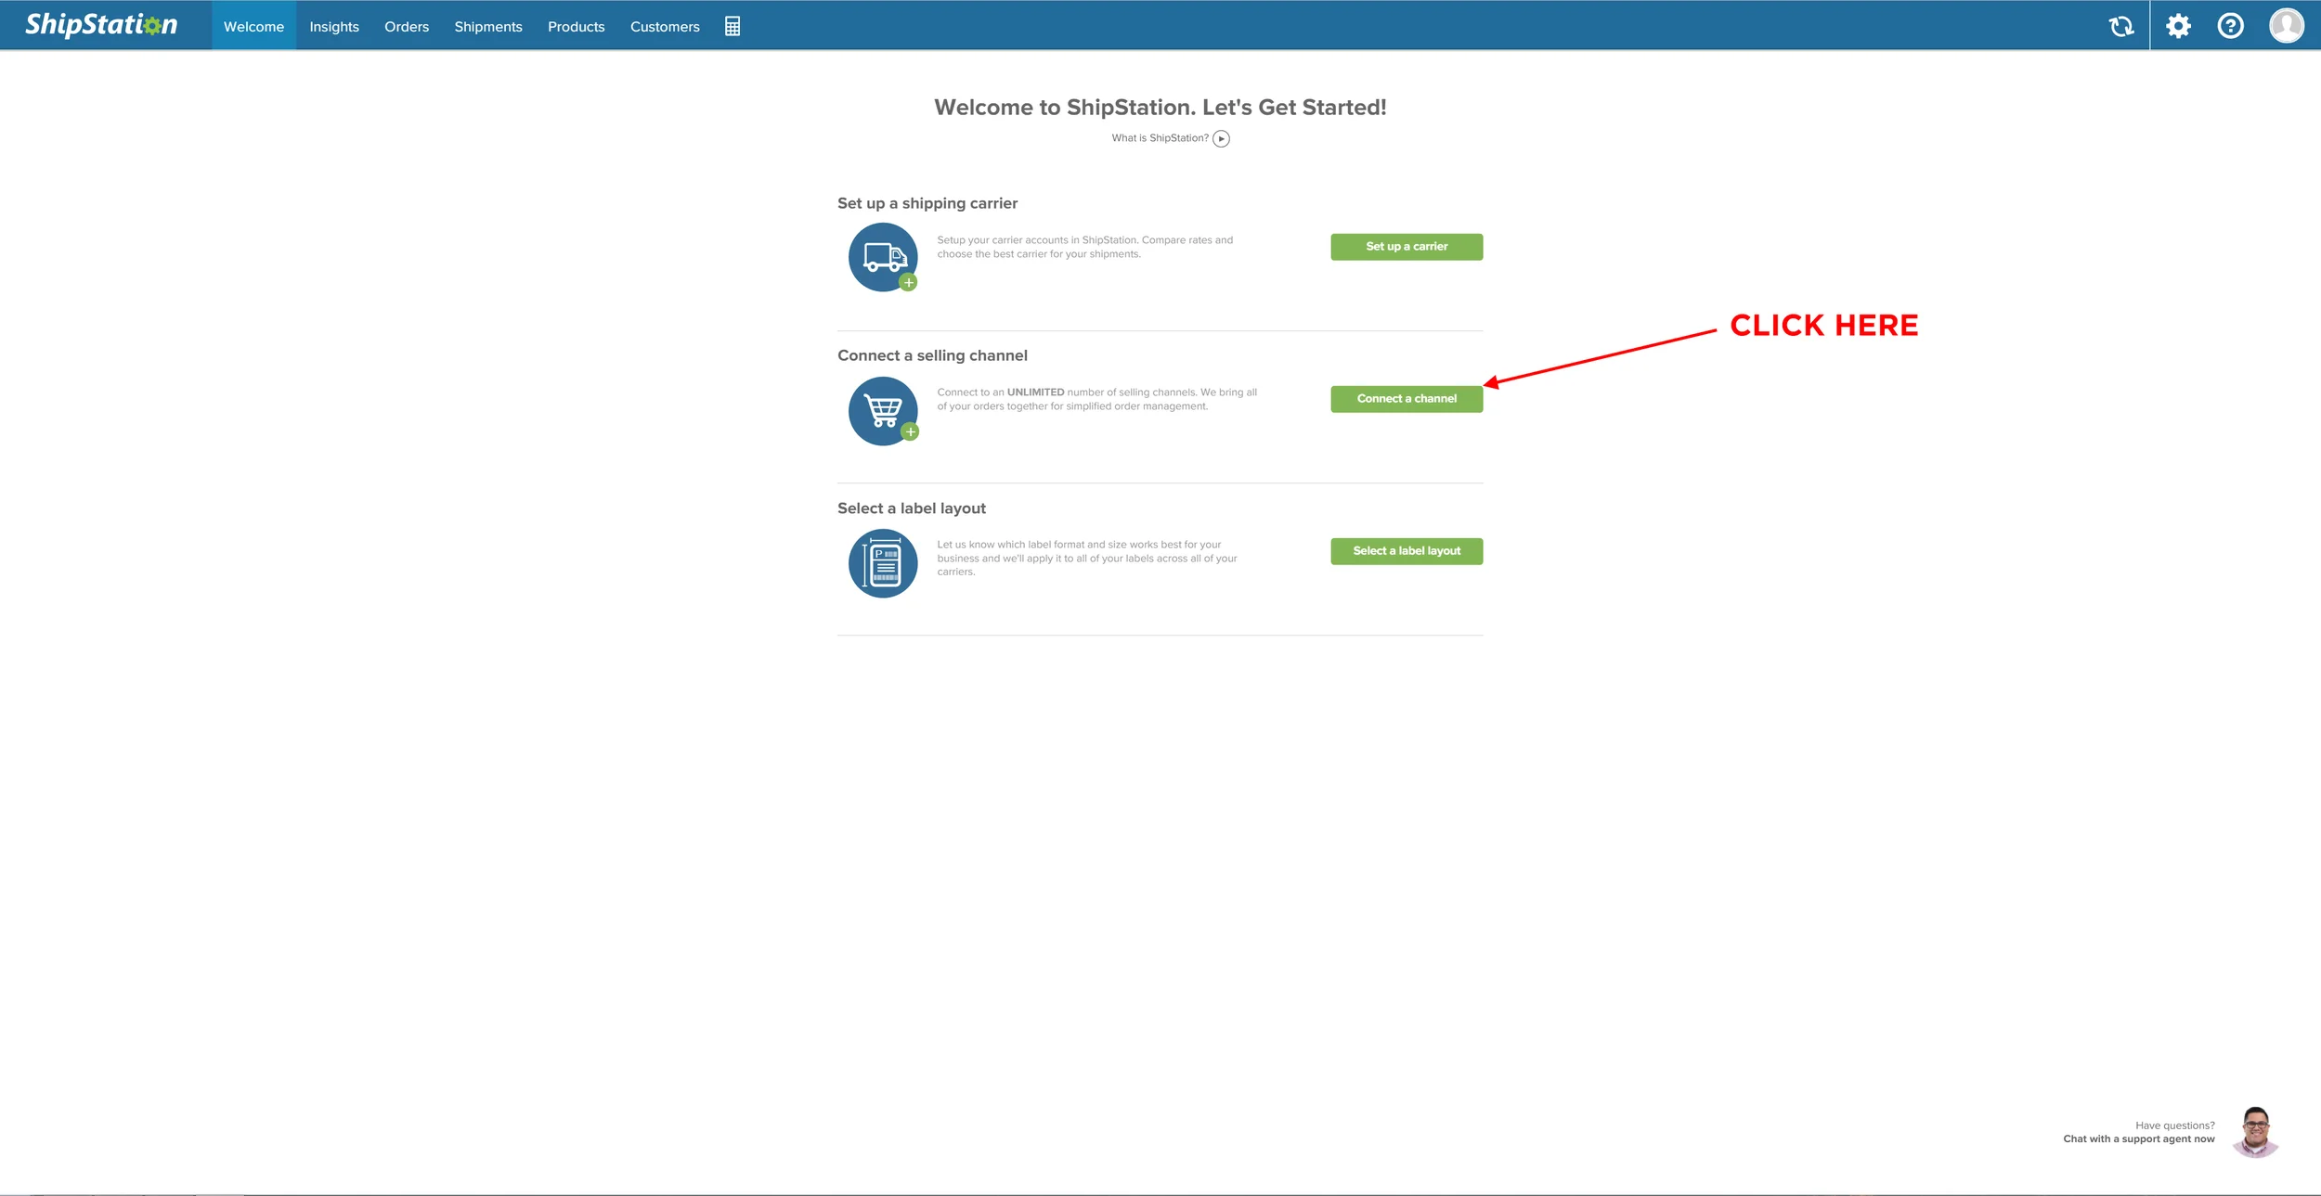Open the Insights tab
The width and height of the screenshot is (2321, 1196).
(x=334, y=26)
